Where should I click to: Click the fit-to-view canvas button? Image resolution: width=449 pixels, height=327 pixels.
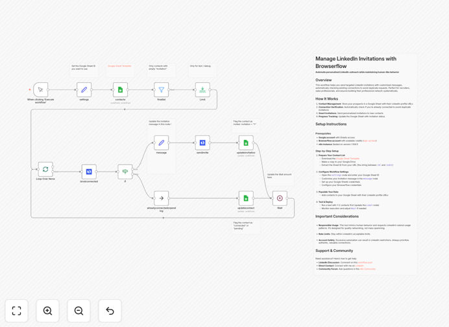[x=17, y=311]
